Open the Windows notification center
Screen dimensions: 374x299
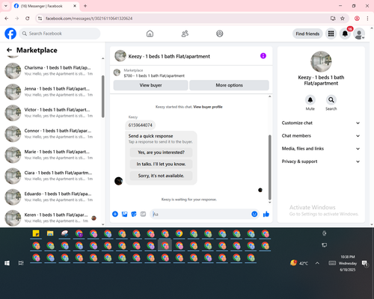[x=365, y=263]
